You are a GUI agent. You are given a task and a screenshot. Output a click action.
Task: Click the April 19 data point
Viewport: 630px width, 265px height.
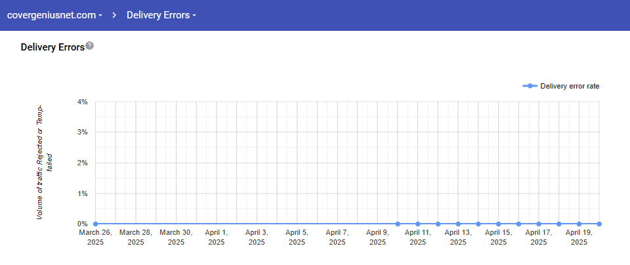579,224
